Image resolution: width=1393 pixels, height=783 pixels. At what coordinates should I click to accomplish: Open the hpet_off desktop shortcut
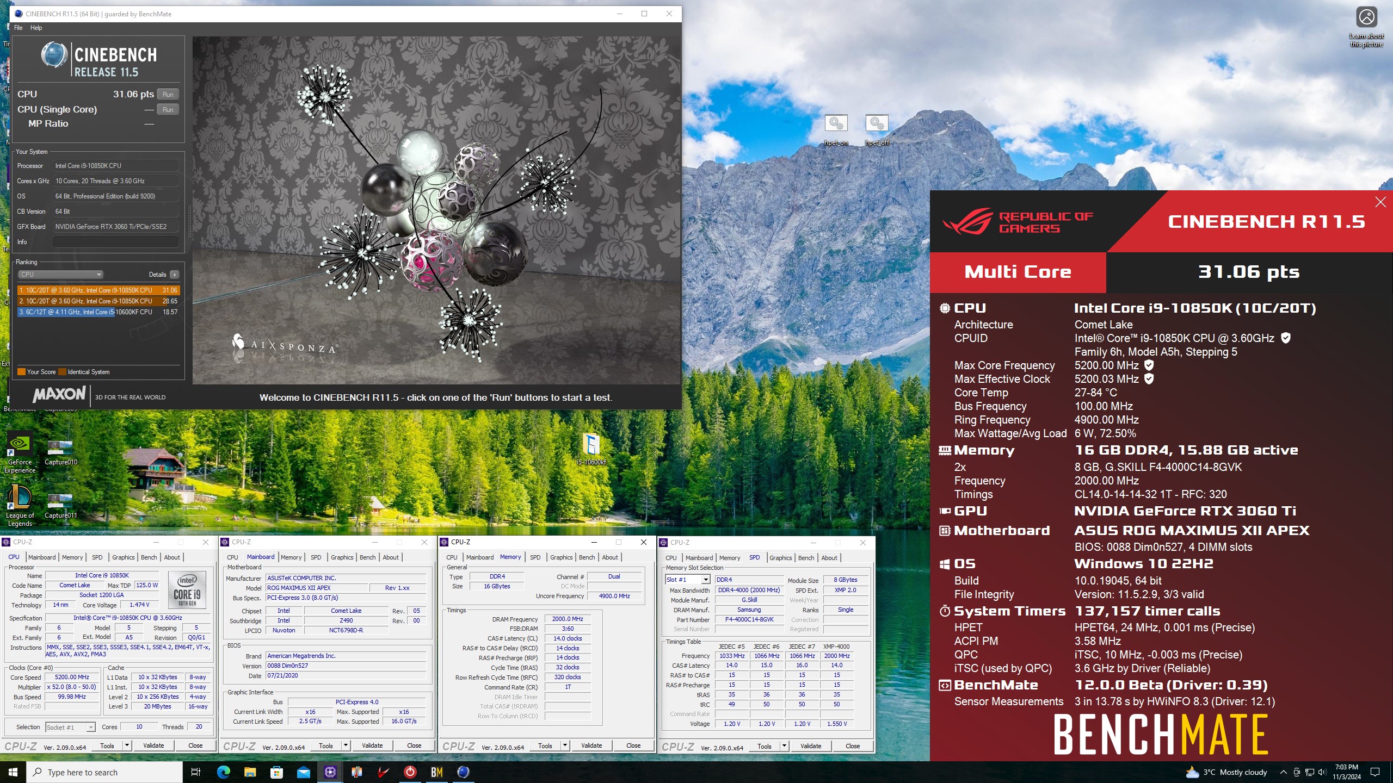(x=877, y=129)
